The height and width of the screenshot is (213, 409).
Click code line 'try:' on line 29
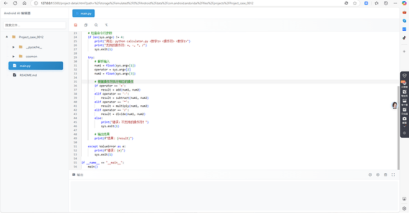click(x=91, y=57)
